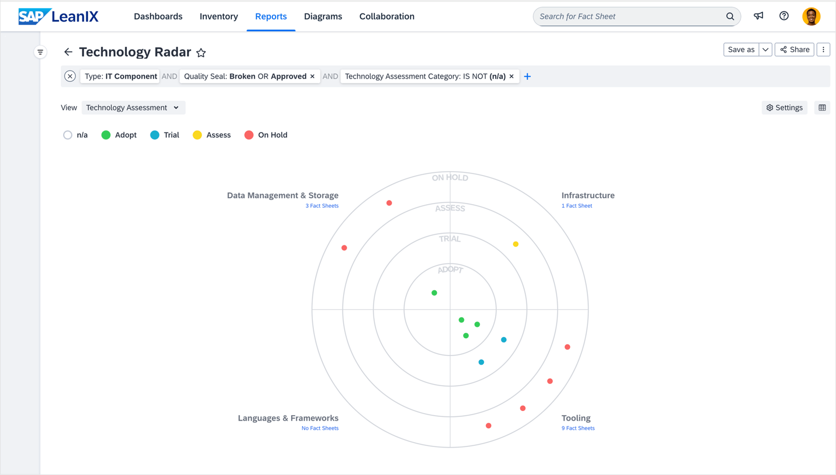Toggle the On Hold legend circle
The width and height of the screenshot is (836, 475).
pos(249,135)
